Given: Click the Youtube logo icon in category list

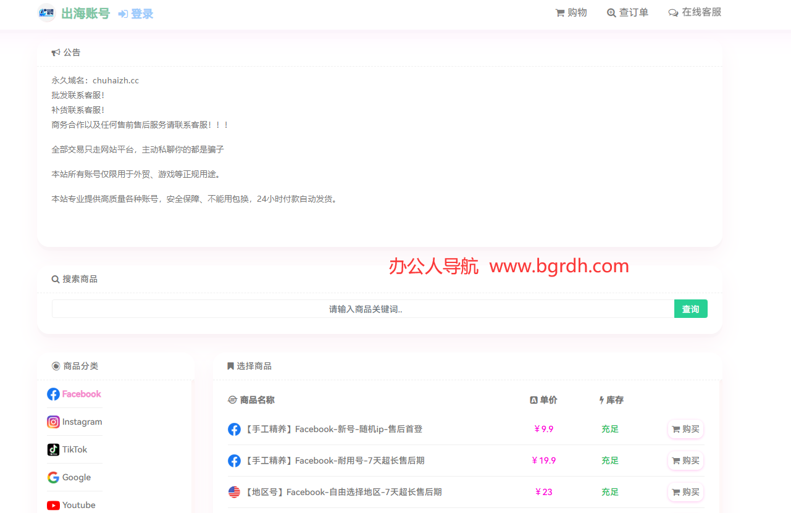Looking at the screenshot, I should (54, 505).
